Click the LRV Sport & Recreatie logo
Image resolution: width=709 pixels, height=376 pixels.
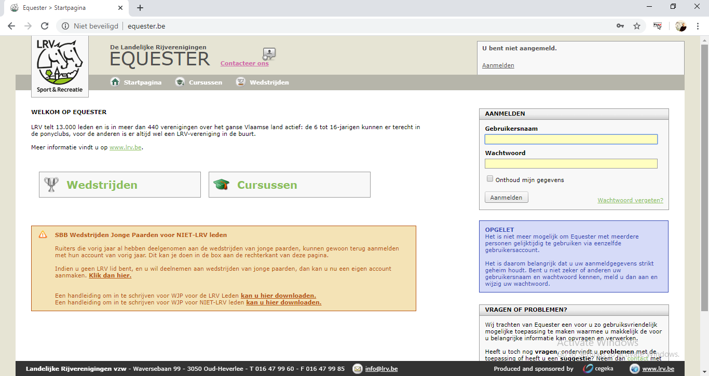coord(60,66)
